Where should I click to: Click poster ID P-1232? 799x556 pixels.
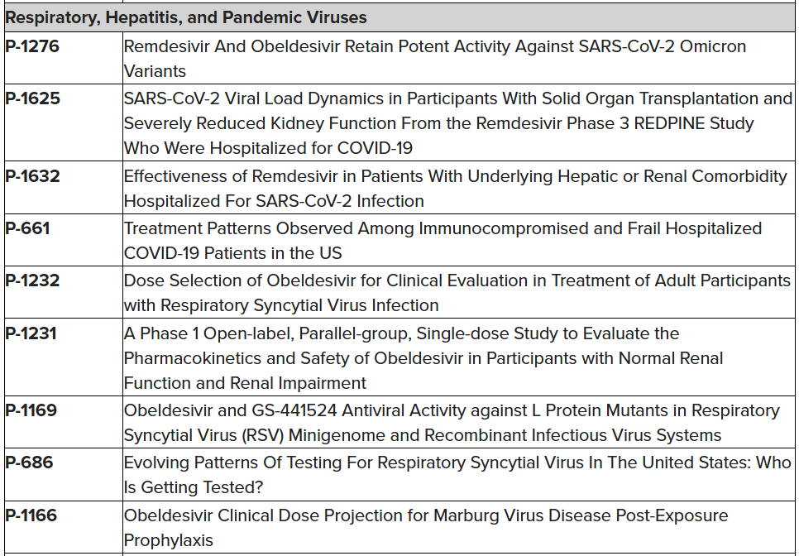pyautogui.click(x=32, y=280)
